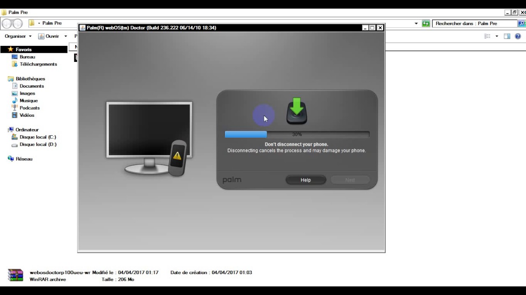This screenshot has height=295, width=526.
Task: Click the greyed-out Next button
Action: click(350, 180)
